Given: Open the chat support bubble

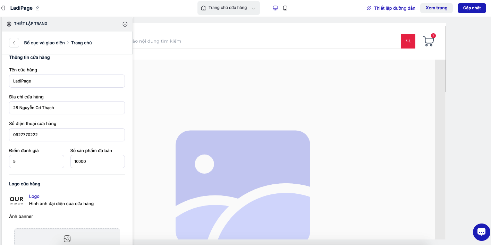Looking at the screenshot, I should tap(482, 232).
